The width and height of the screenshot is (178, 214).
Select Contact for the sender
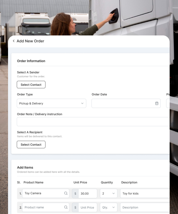[31, 85]
